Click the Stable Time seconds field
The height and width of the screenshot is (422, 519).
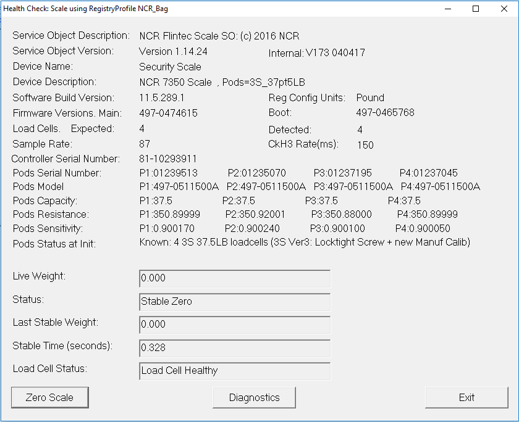(x=235, y=348)
